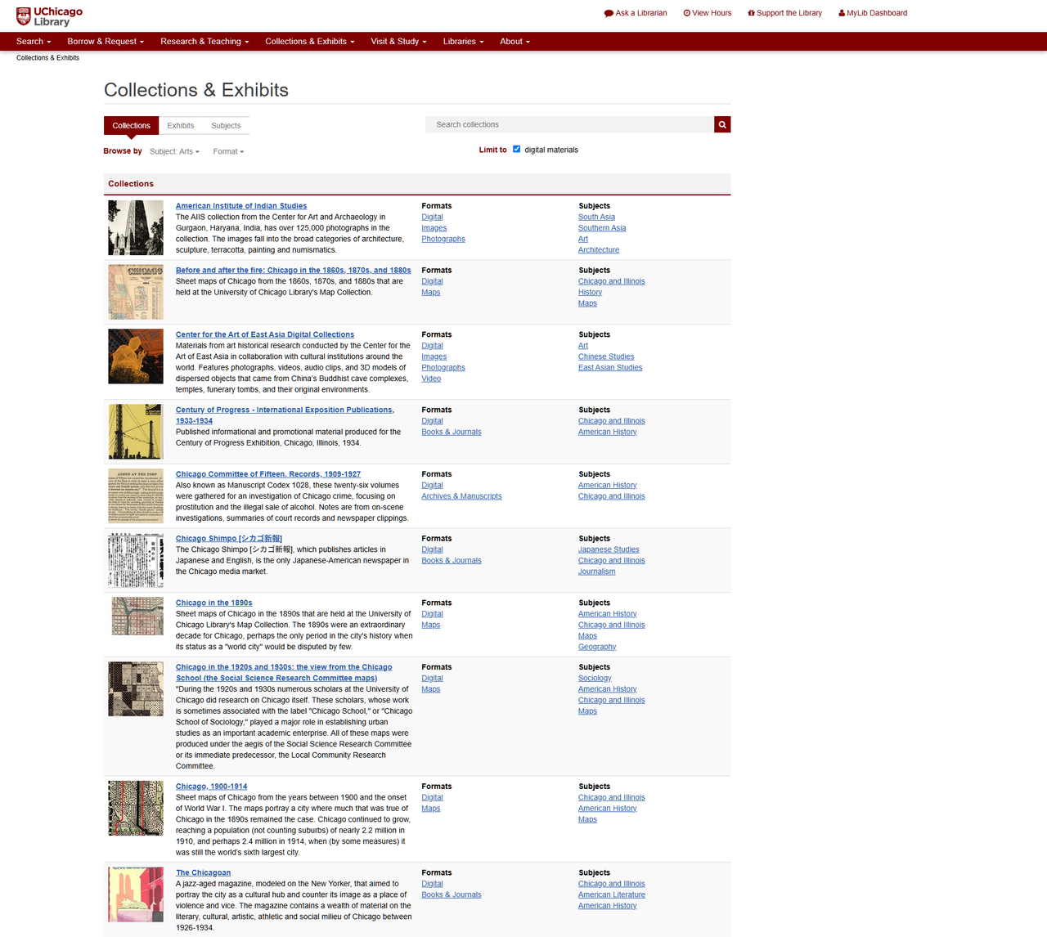Open the Chicago Shimpo newspaper thumbnail
The width and height of the screenshot is (1047, 937).
click(x=136, y=560)
